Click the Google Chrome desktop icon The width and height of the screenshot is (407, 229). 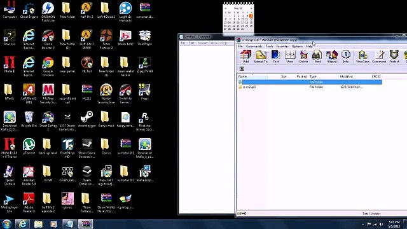pyautogui.click(x=48, y=66)
